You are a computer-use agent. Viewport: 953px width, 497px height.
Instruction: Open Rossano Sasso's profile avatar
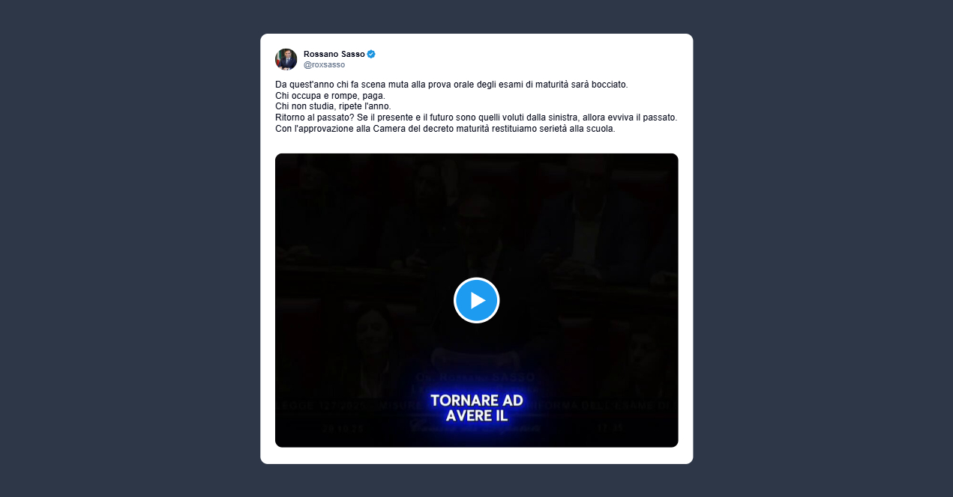[286, 59]
